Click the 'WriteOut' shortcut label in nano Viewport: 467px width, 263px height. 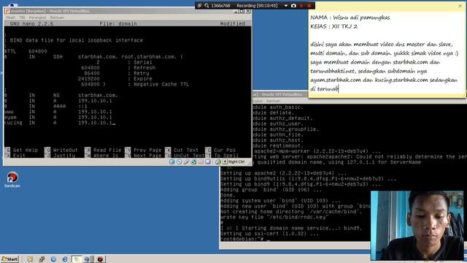click(66, 150)
